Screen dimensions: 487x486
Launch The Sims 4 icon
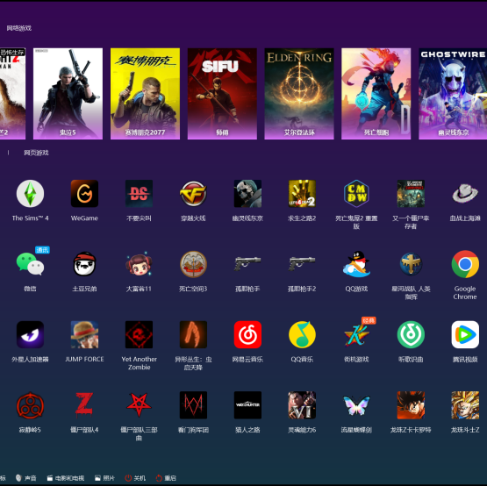coord(30,194)
